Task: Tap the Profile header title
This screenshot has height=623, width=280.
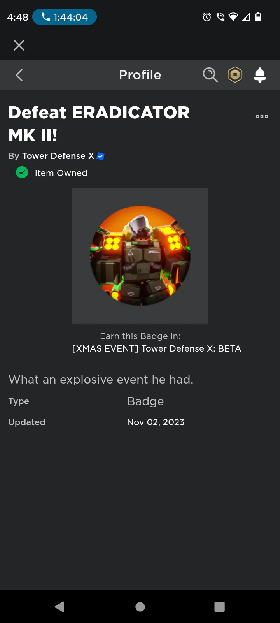Action: [140, 75]
